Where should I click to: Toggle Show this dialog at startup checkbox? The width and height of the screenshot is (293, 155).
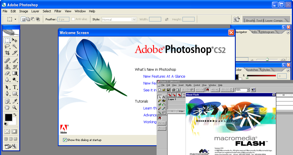[65, 140]
